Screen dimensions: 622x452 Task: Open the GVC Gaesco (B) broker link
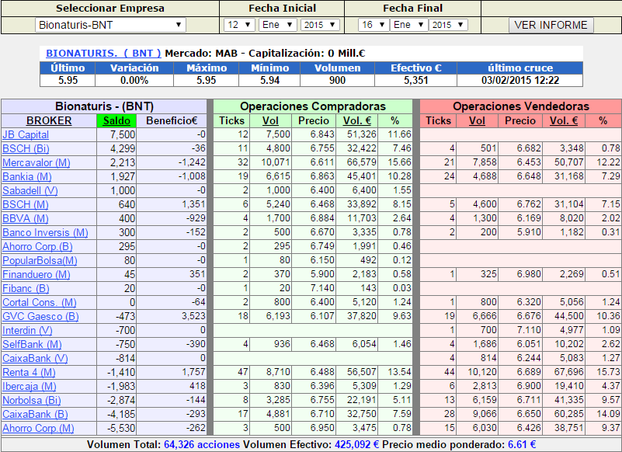[x=40, y=316]
